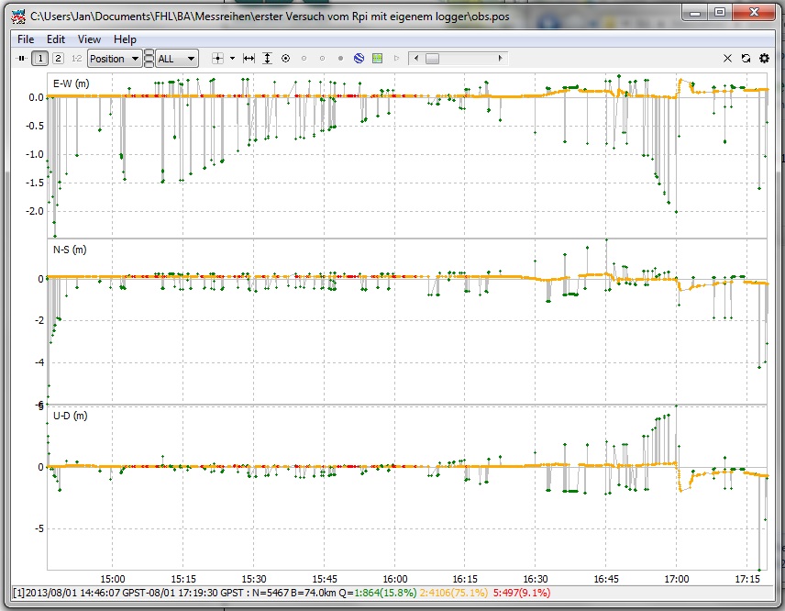Click the animation play button

(396, 59)
